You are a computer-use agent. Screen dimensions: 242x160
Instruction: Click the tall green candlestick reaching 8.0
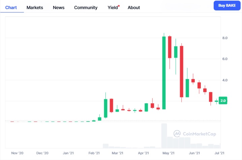[x=164, y=73]
